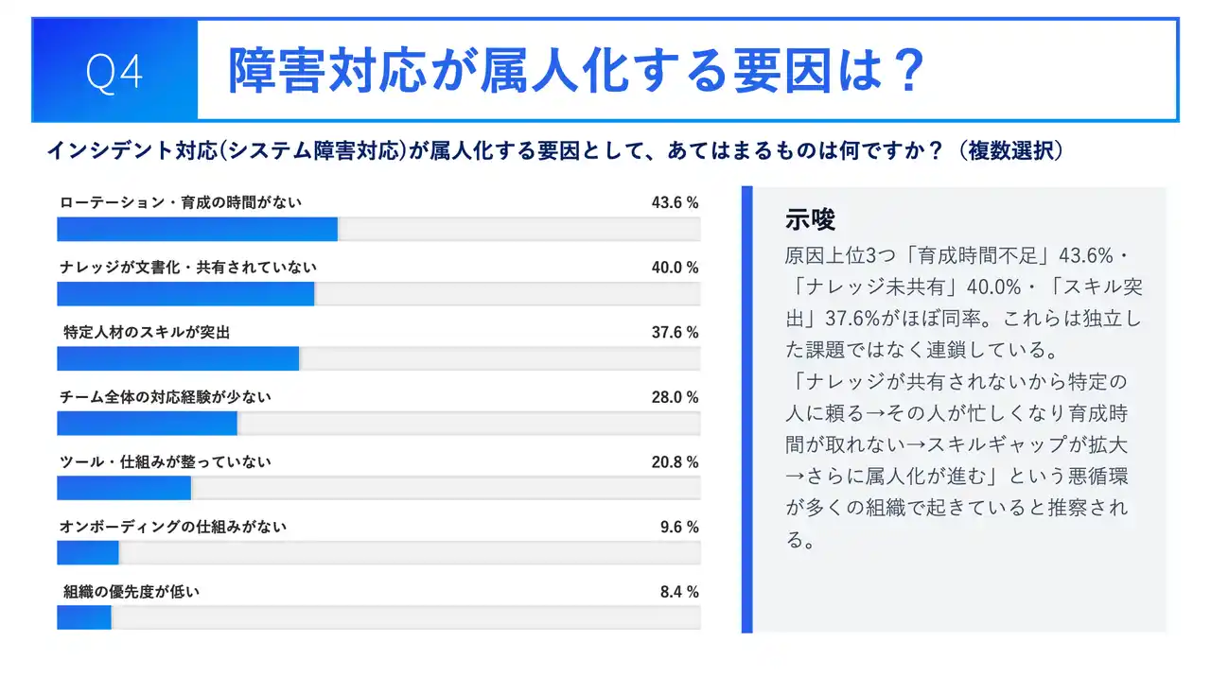The width and height of the screenshot is (1211, 677).
Task: Click the 20.8 % percentage value
Action: click(675, 461)
